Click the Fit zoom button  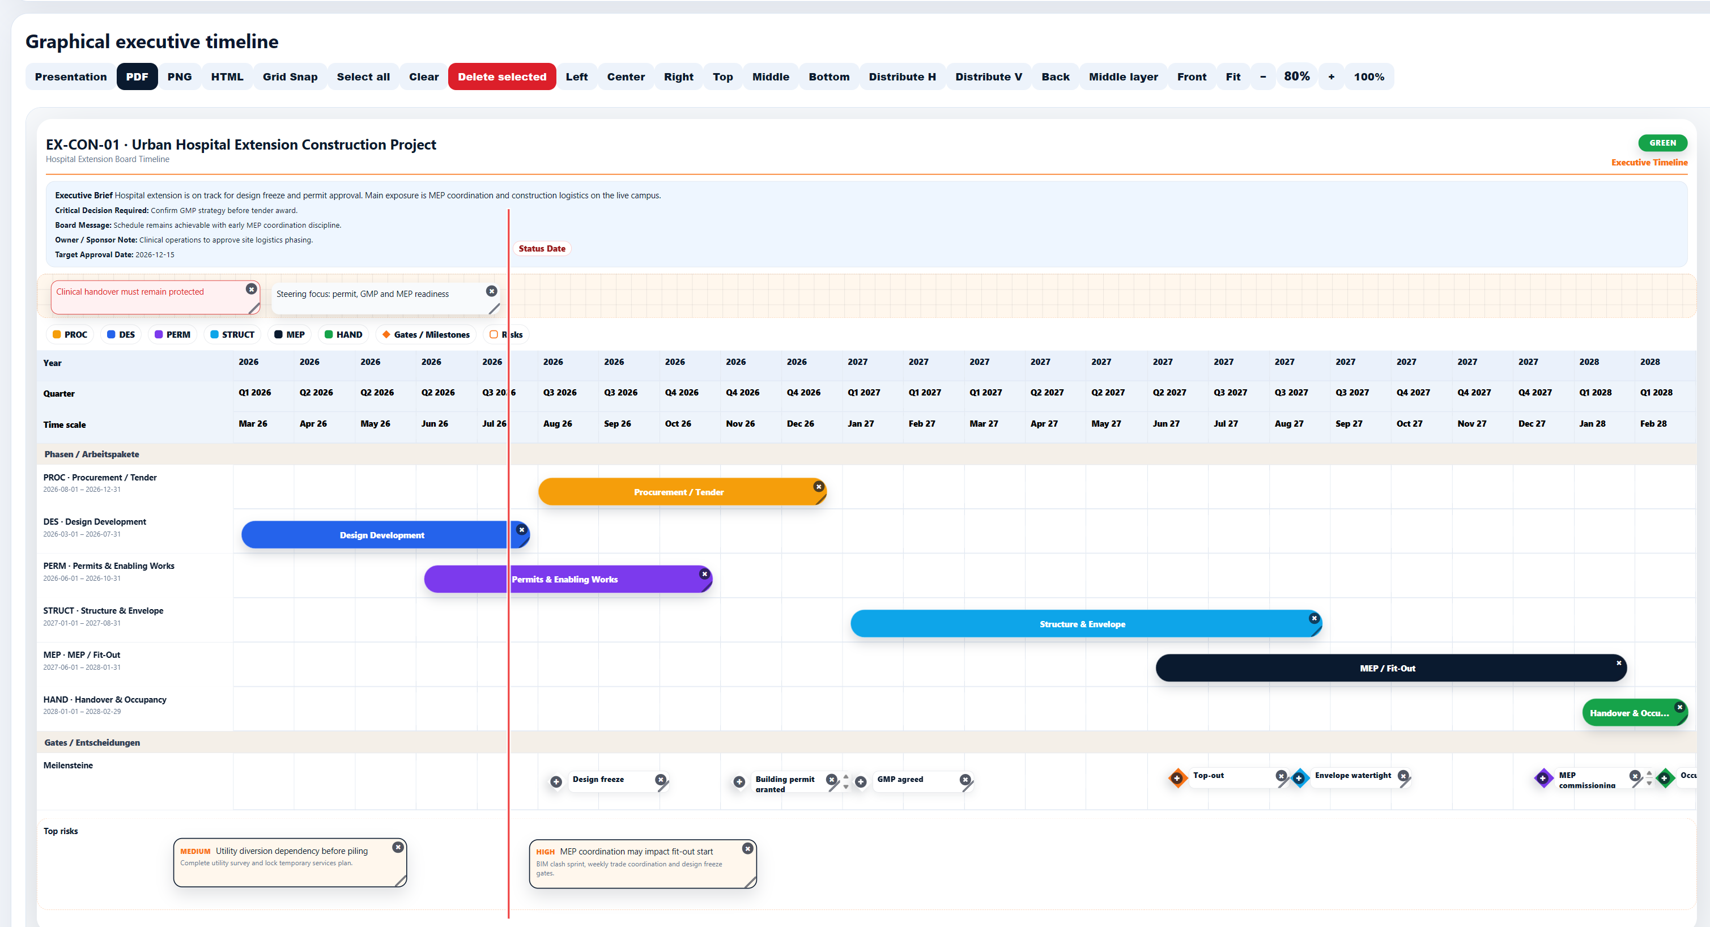coord(1233,77)
